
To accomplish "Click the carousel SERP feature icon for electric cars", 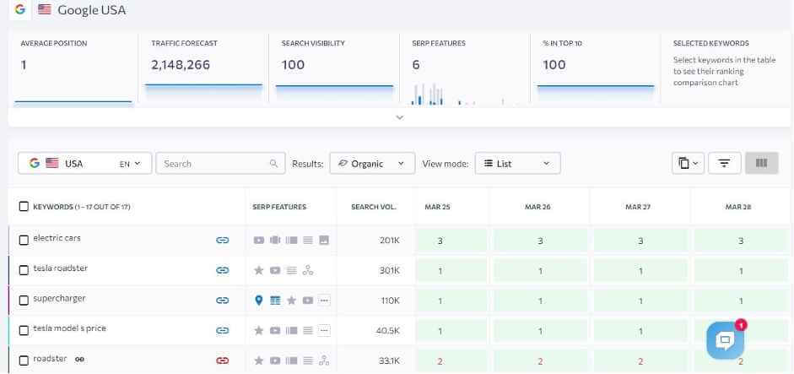I will pyautogui.click(x=275, y=241).
